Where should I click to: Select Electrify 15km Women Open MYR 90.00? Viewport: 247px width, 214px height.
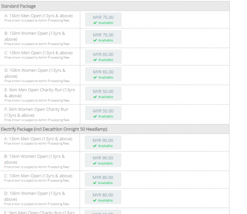tap(103, 160)
